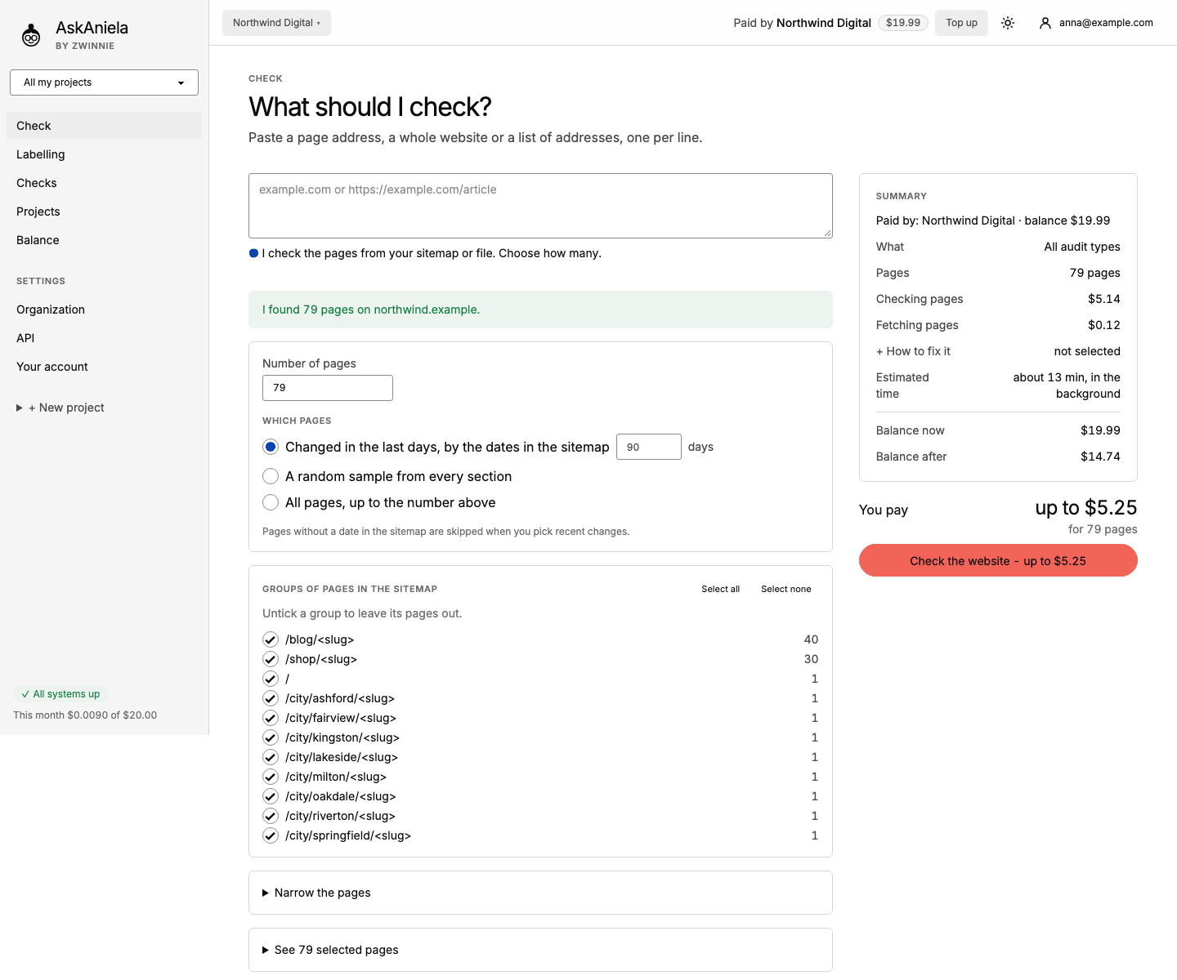The width and height of the screenshot is (1177, 980).
Task: Expand the '+ New project' section
Action: point(60,408)
